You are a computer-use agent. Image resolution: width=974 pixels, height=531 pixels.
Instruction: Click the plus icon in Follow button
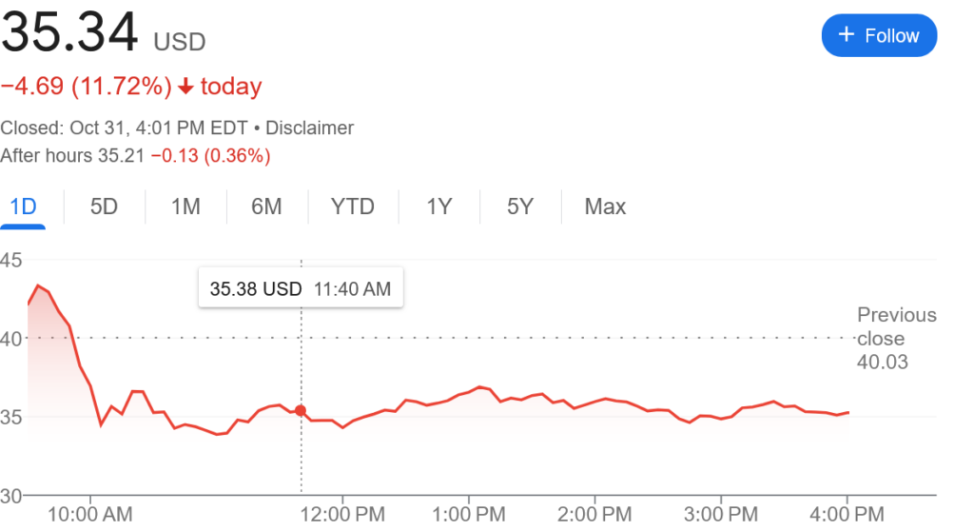click(846, 35)
